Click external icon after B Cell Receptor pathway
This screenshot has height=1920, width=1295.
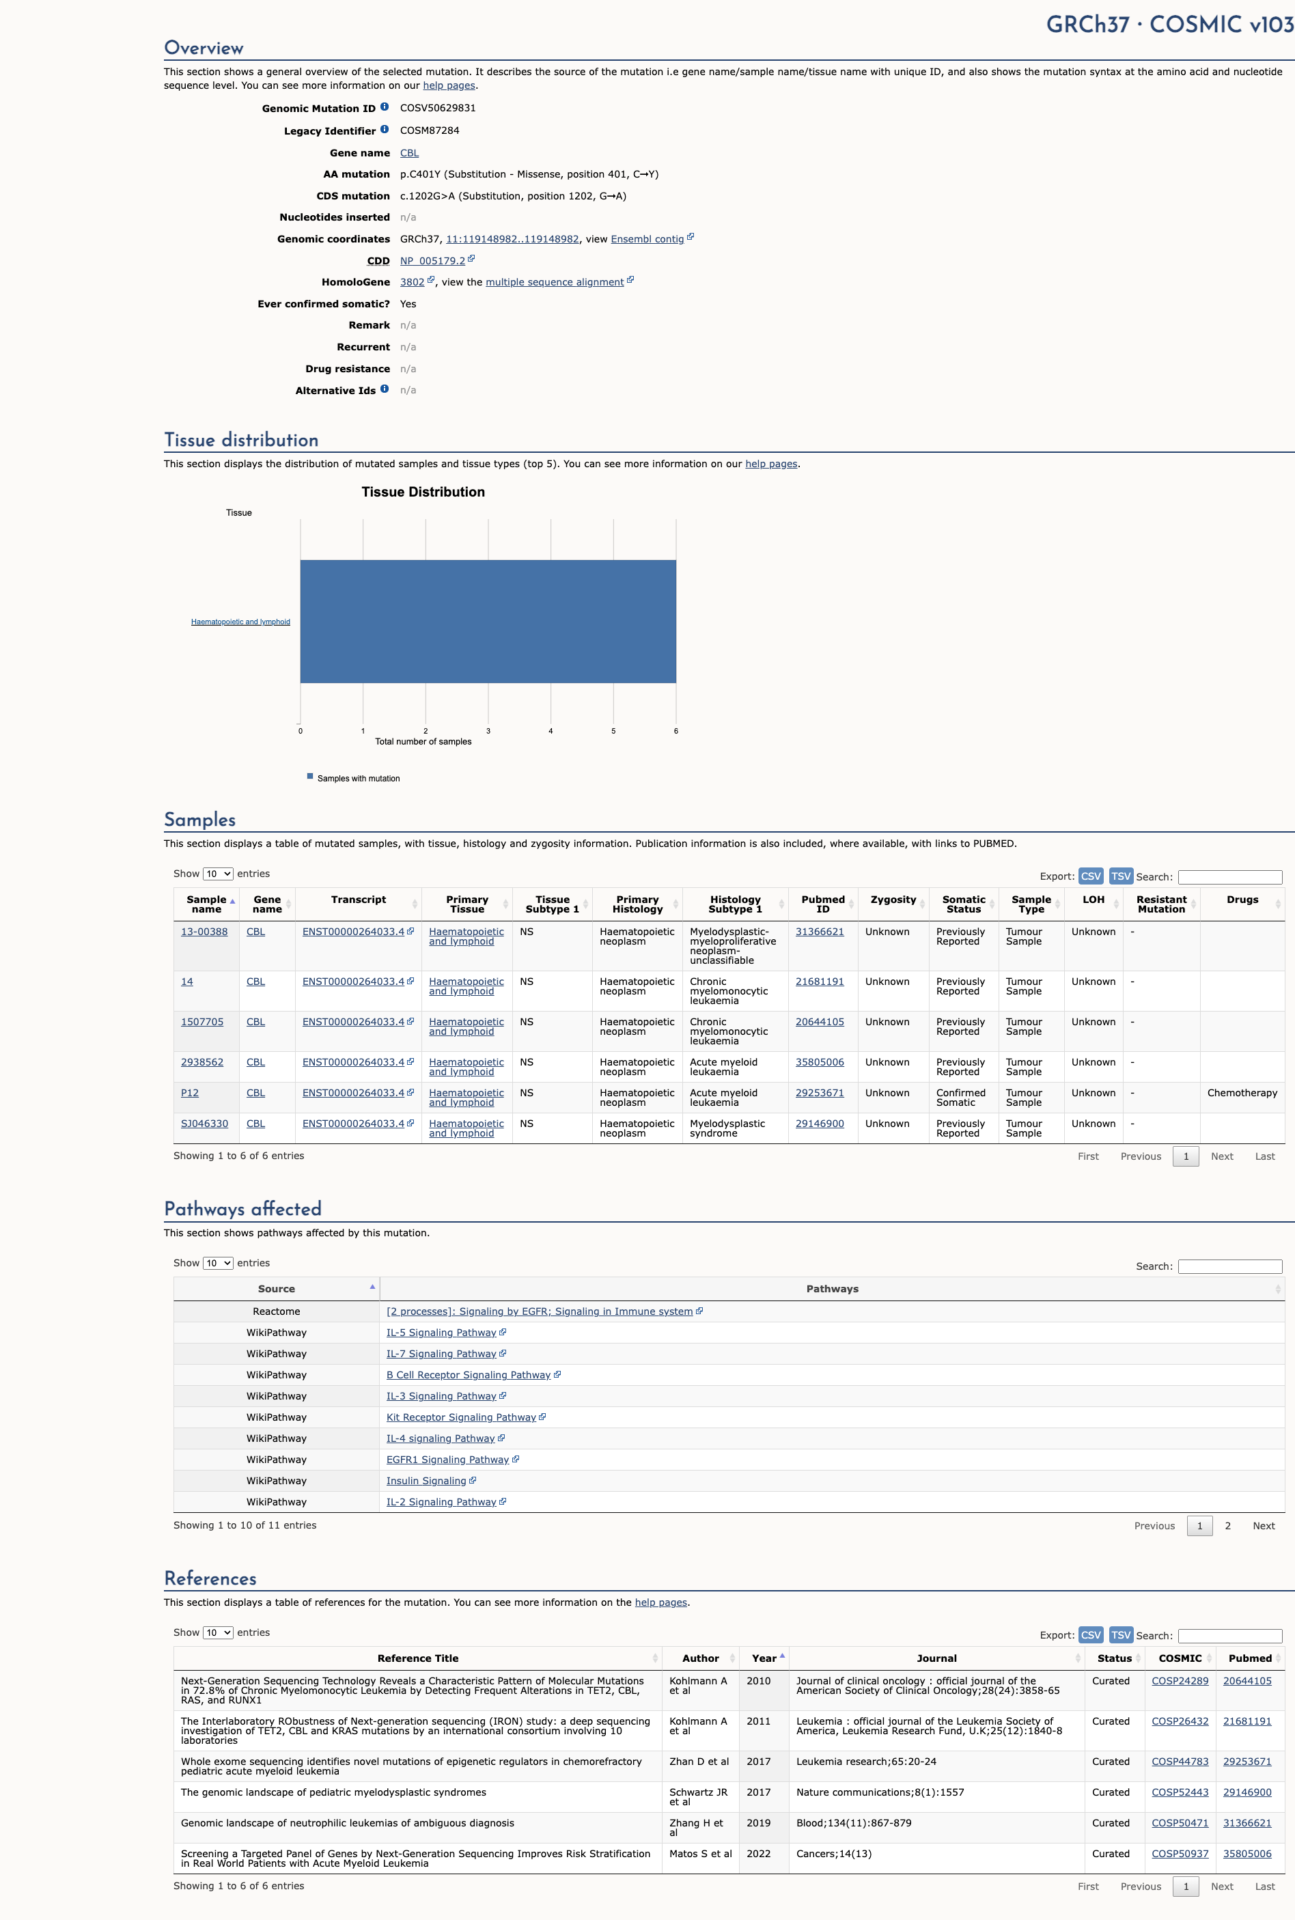click(x=557, y=1374)
